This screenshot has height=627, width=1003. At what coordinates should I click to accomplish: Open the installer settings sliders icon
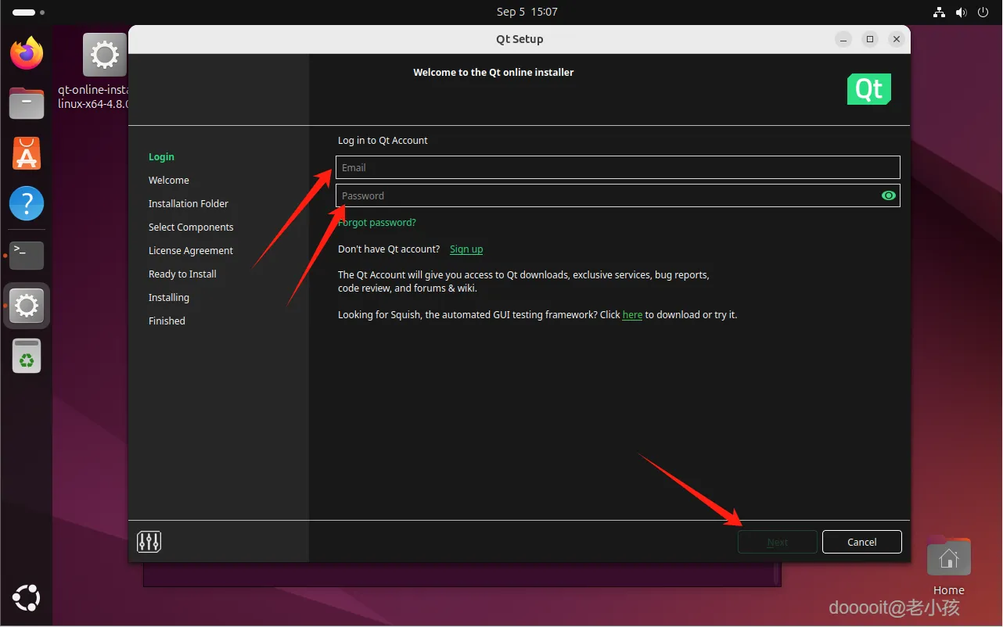click(x=149, y=541)
